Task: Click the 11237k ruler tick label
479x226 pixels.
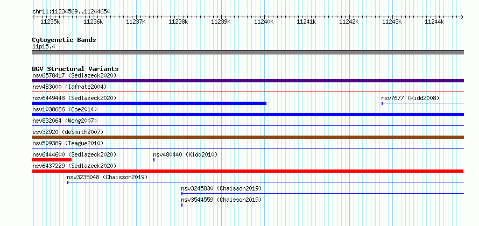Action: tap(136, 22)
